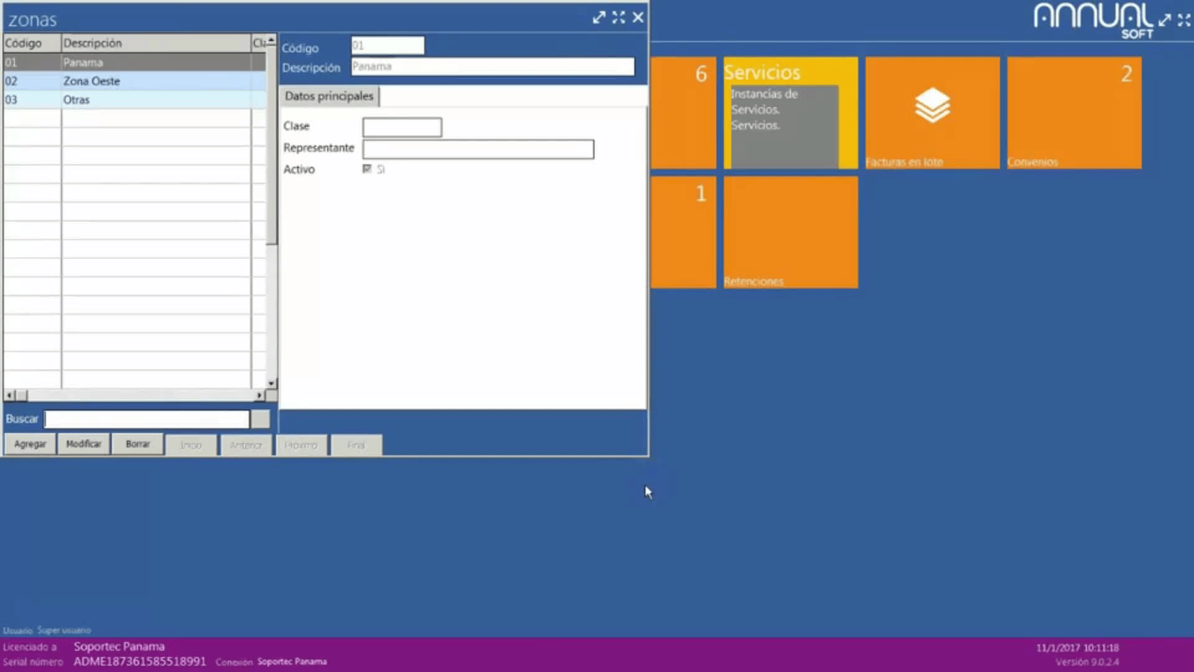The height and width of the screenshot is (672, 1194).
Task: Click the fullscreen icon at top-right corner
Action: 1184,20
